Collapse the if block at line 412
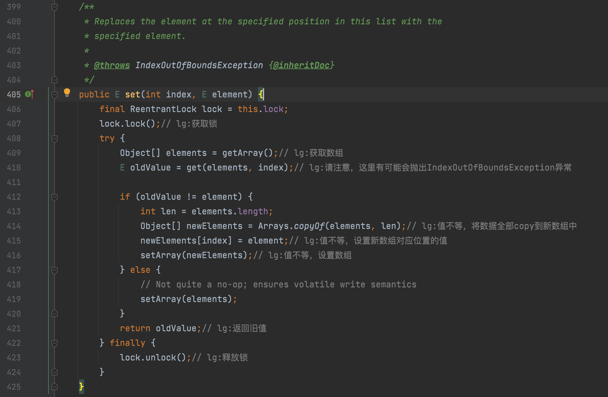Viewport: 608px width, 397px height. coord(54,197)
